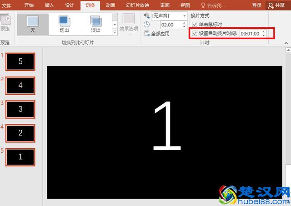The width and height of the screenshot is (291, 206).
Task: Expand the transition gallery more button
Action: click(x=115, y=32)
